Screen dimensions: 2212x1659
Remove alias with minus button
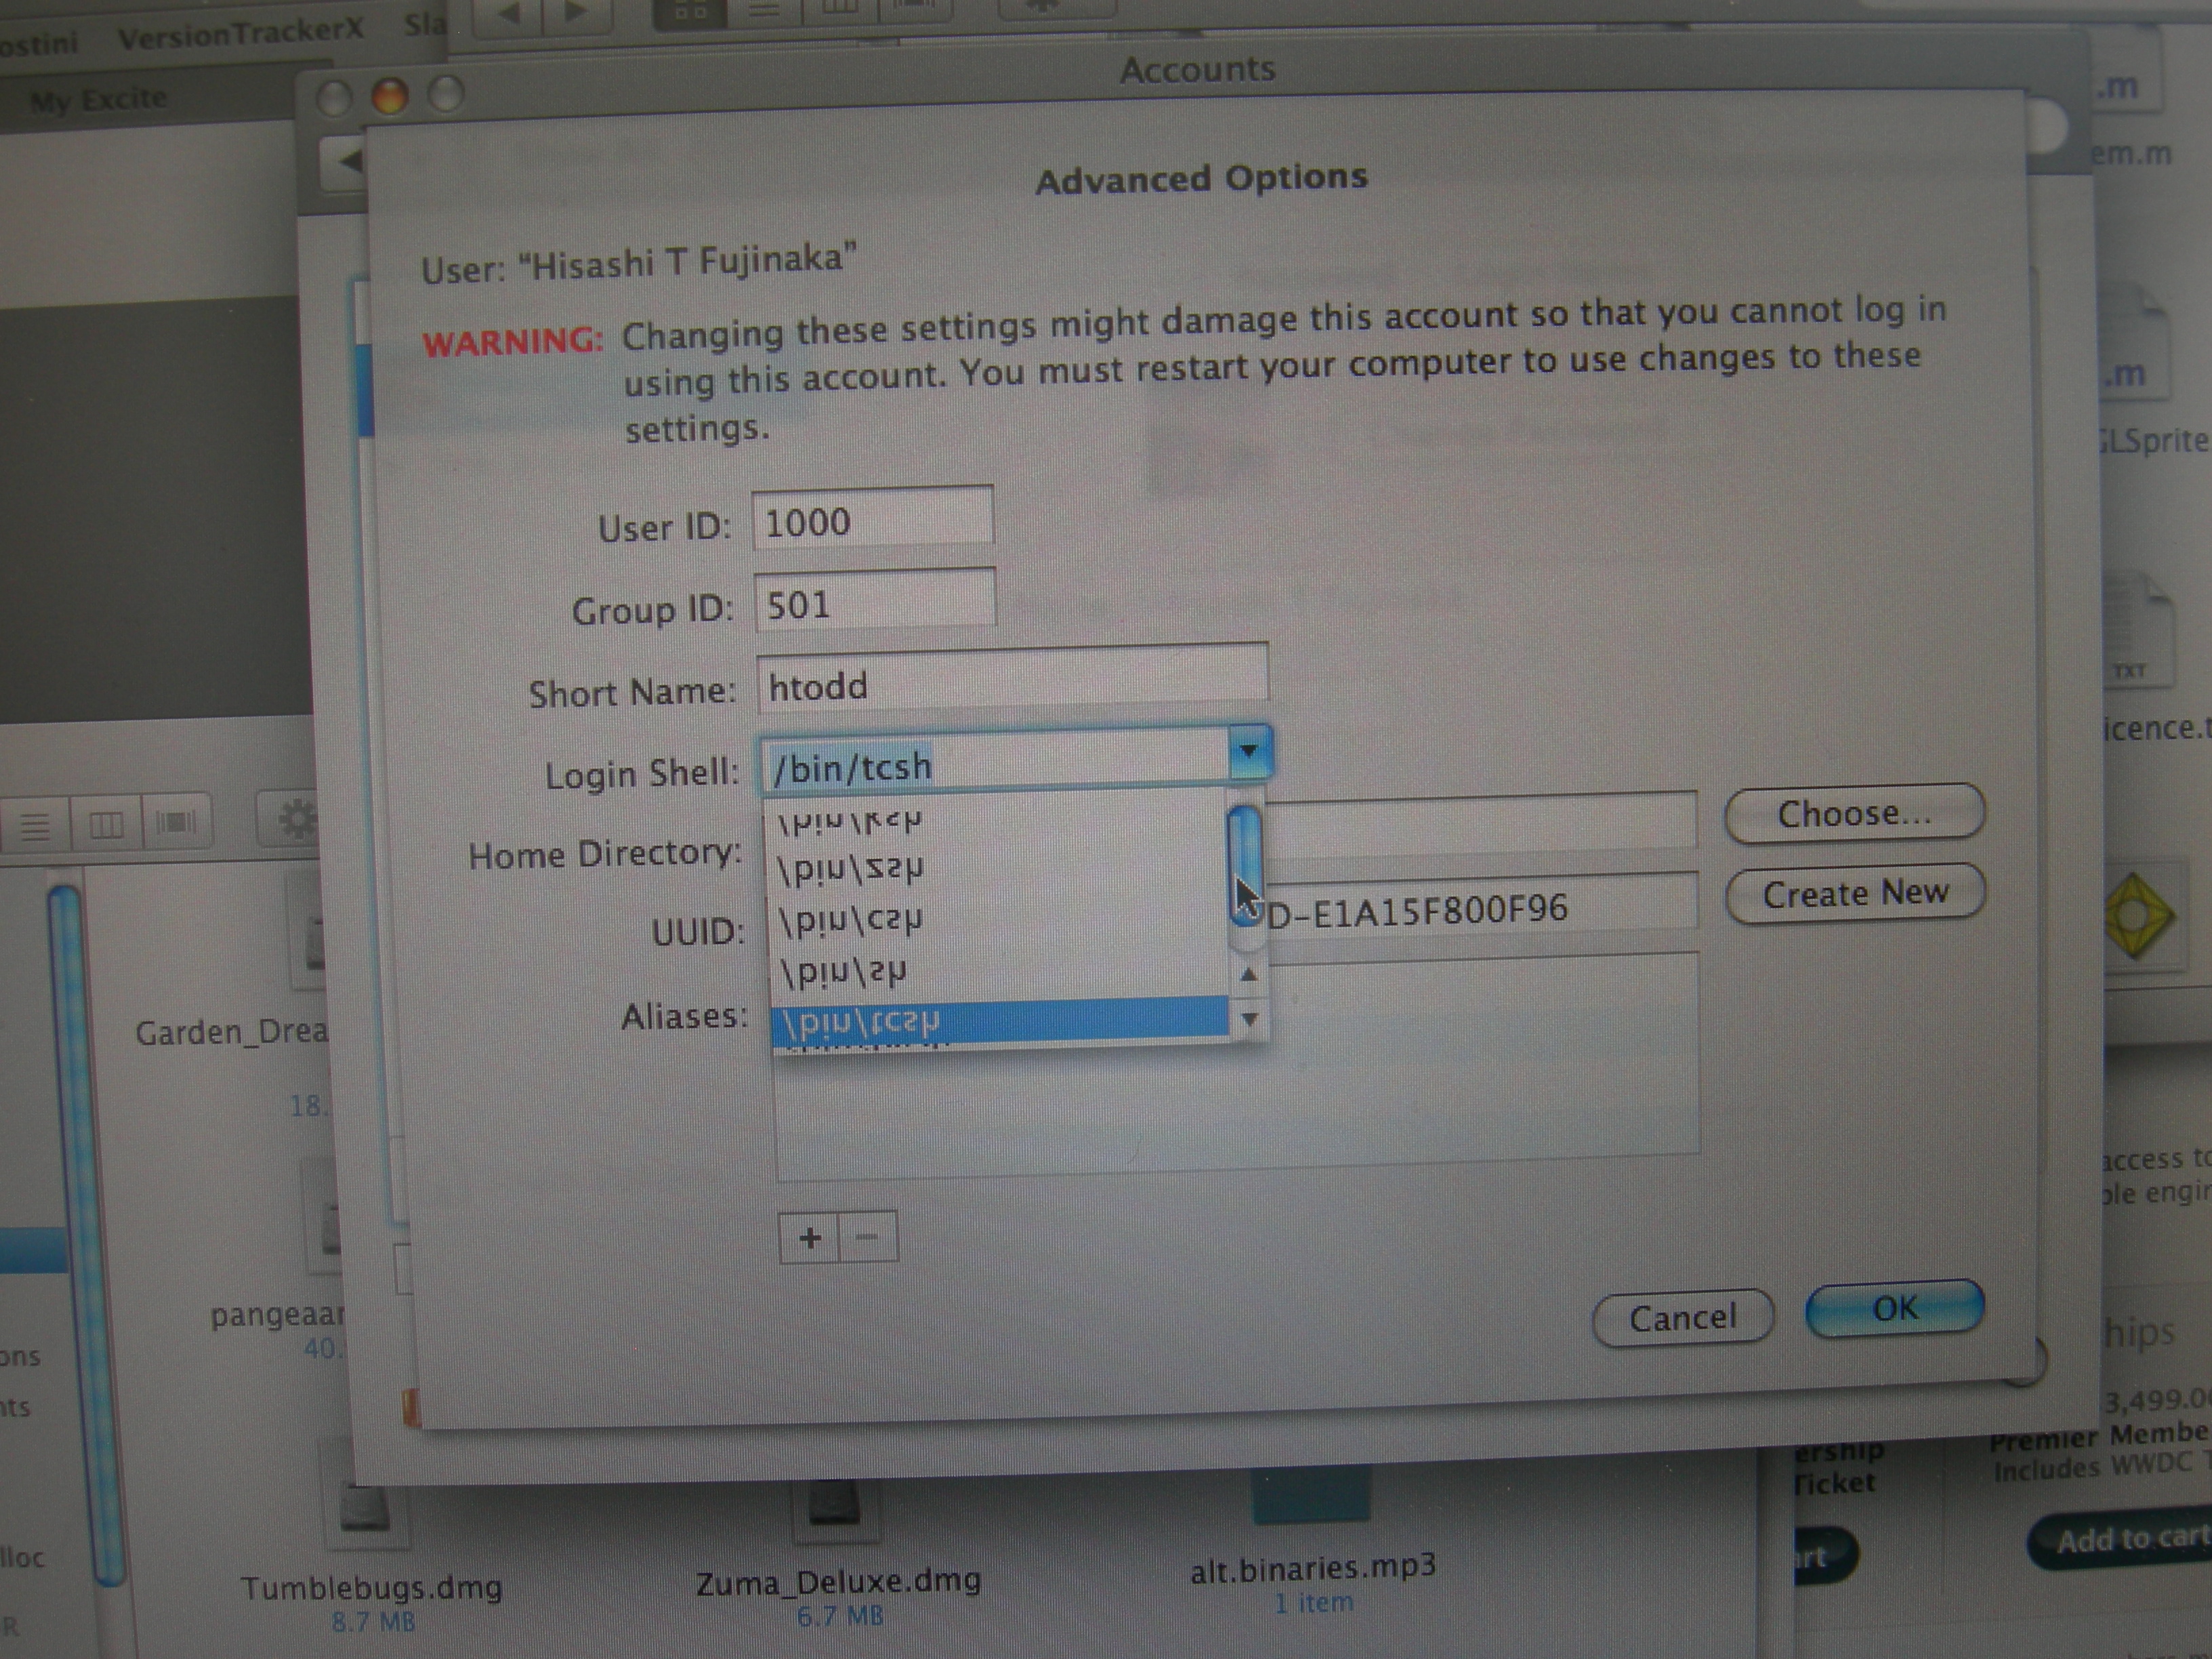tap(868, 1238)
